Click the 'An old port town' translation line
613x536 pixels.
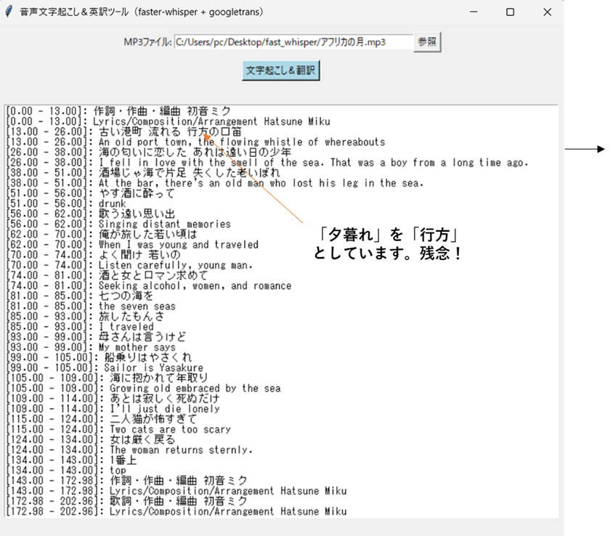241,142
